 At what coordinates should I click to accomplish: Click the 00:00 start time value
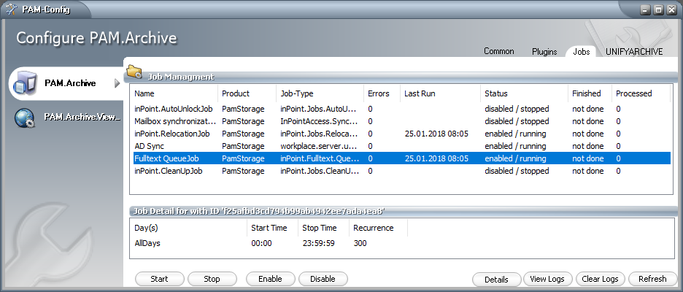[262, 243]
